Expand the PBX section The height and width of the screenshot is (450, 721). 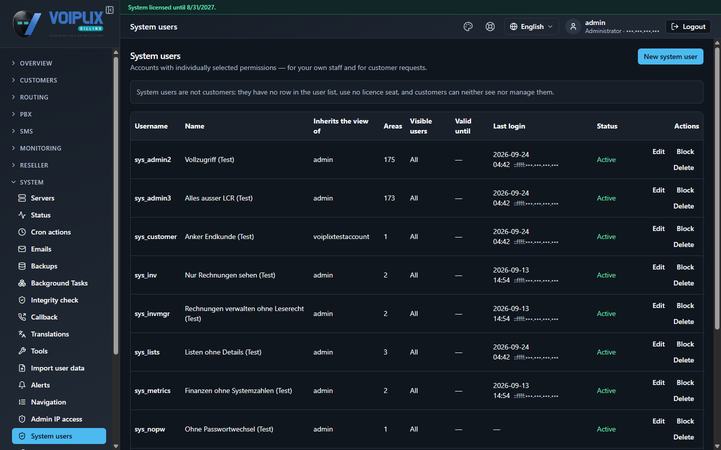[22, 114]
